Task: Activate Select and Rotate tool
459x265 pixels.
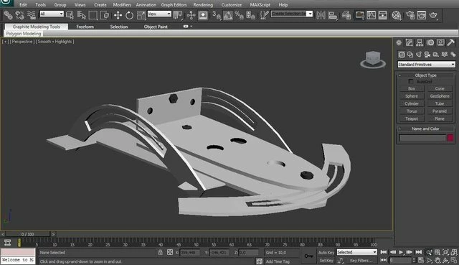Action: 129,14
